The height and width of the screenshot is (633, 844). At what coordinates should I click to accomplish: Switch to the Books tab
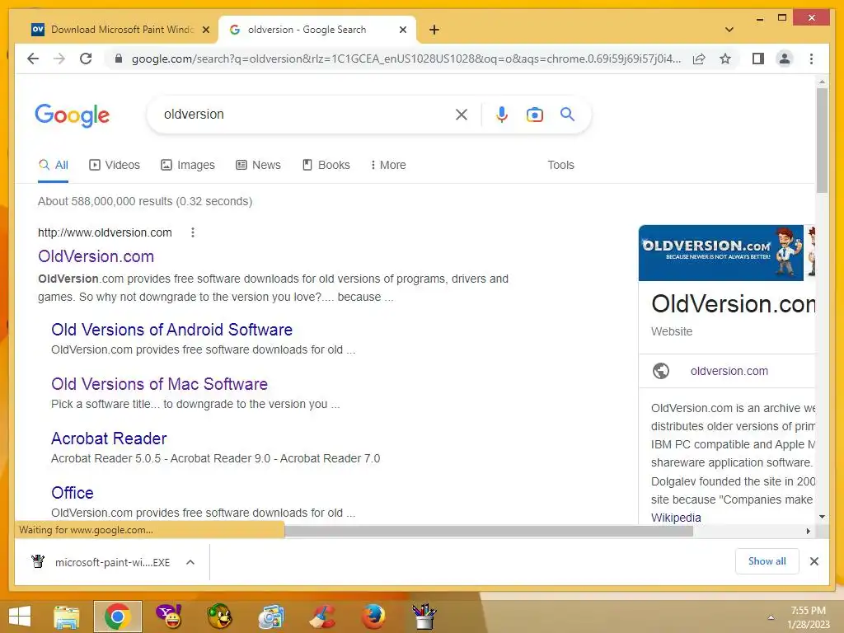(326, 165)
